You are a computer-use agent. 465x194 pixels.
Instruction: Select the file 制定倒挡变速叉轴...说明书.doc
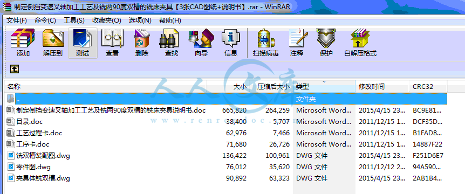111,110
